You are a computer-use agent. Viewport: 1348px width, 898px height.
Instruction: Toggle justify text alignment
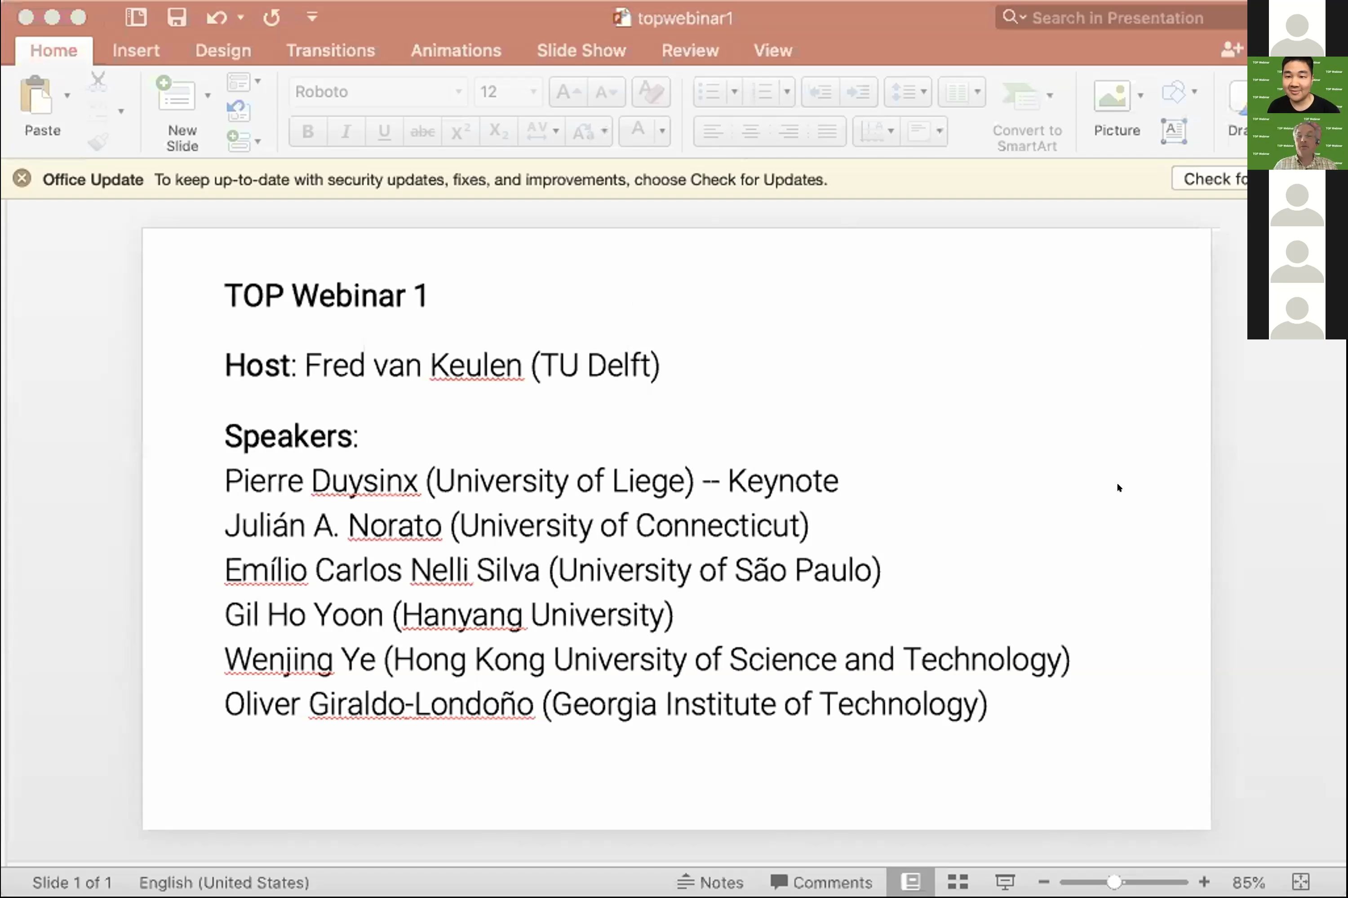826,132
